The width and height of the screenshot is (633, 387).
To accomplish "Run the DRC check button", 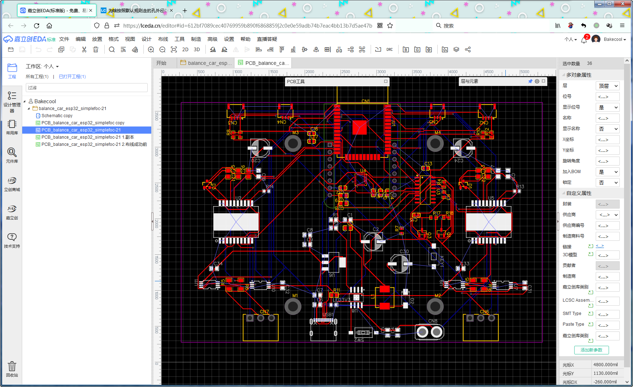I will point(390,49).
